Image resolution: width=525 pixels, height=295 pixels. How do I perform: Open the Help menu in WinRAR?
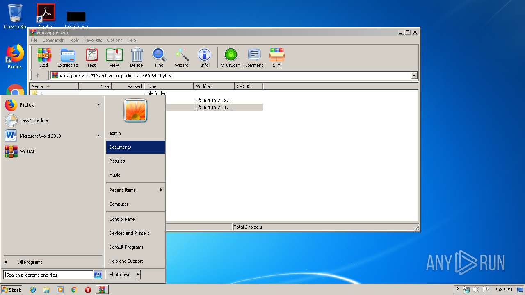132,40
